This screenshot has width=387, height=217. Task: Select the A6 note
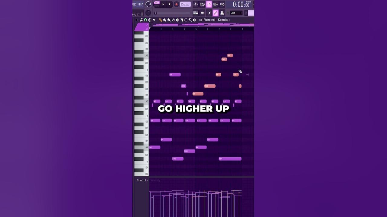230,55
